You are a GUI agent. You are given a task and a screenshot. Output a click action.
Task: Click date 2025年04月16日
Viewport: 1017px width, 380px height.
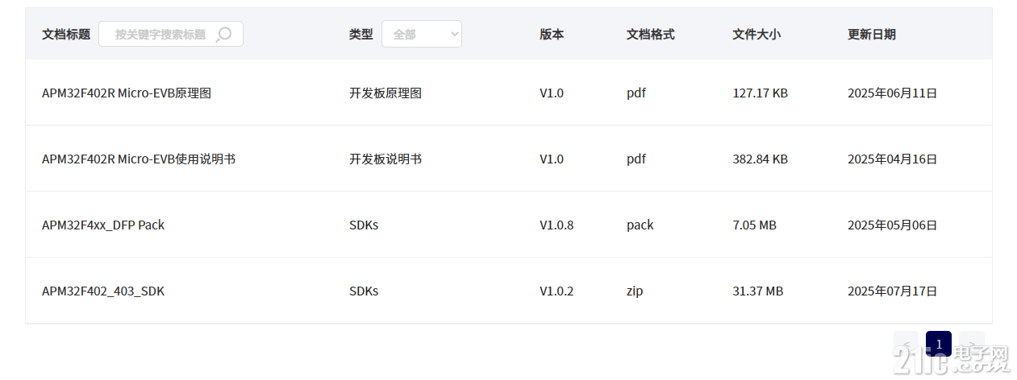tap(893, 159)
